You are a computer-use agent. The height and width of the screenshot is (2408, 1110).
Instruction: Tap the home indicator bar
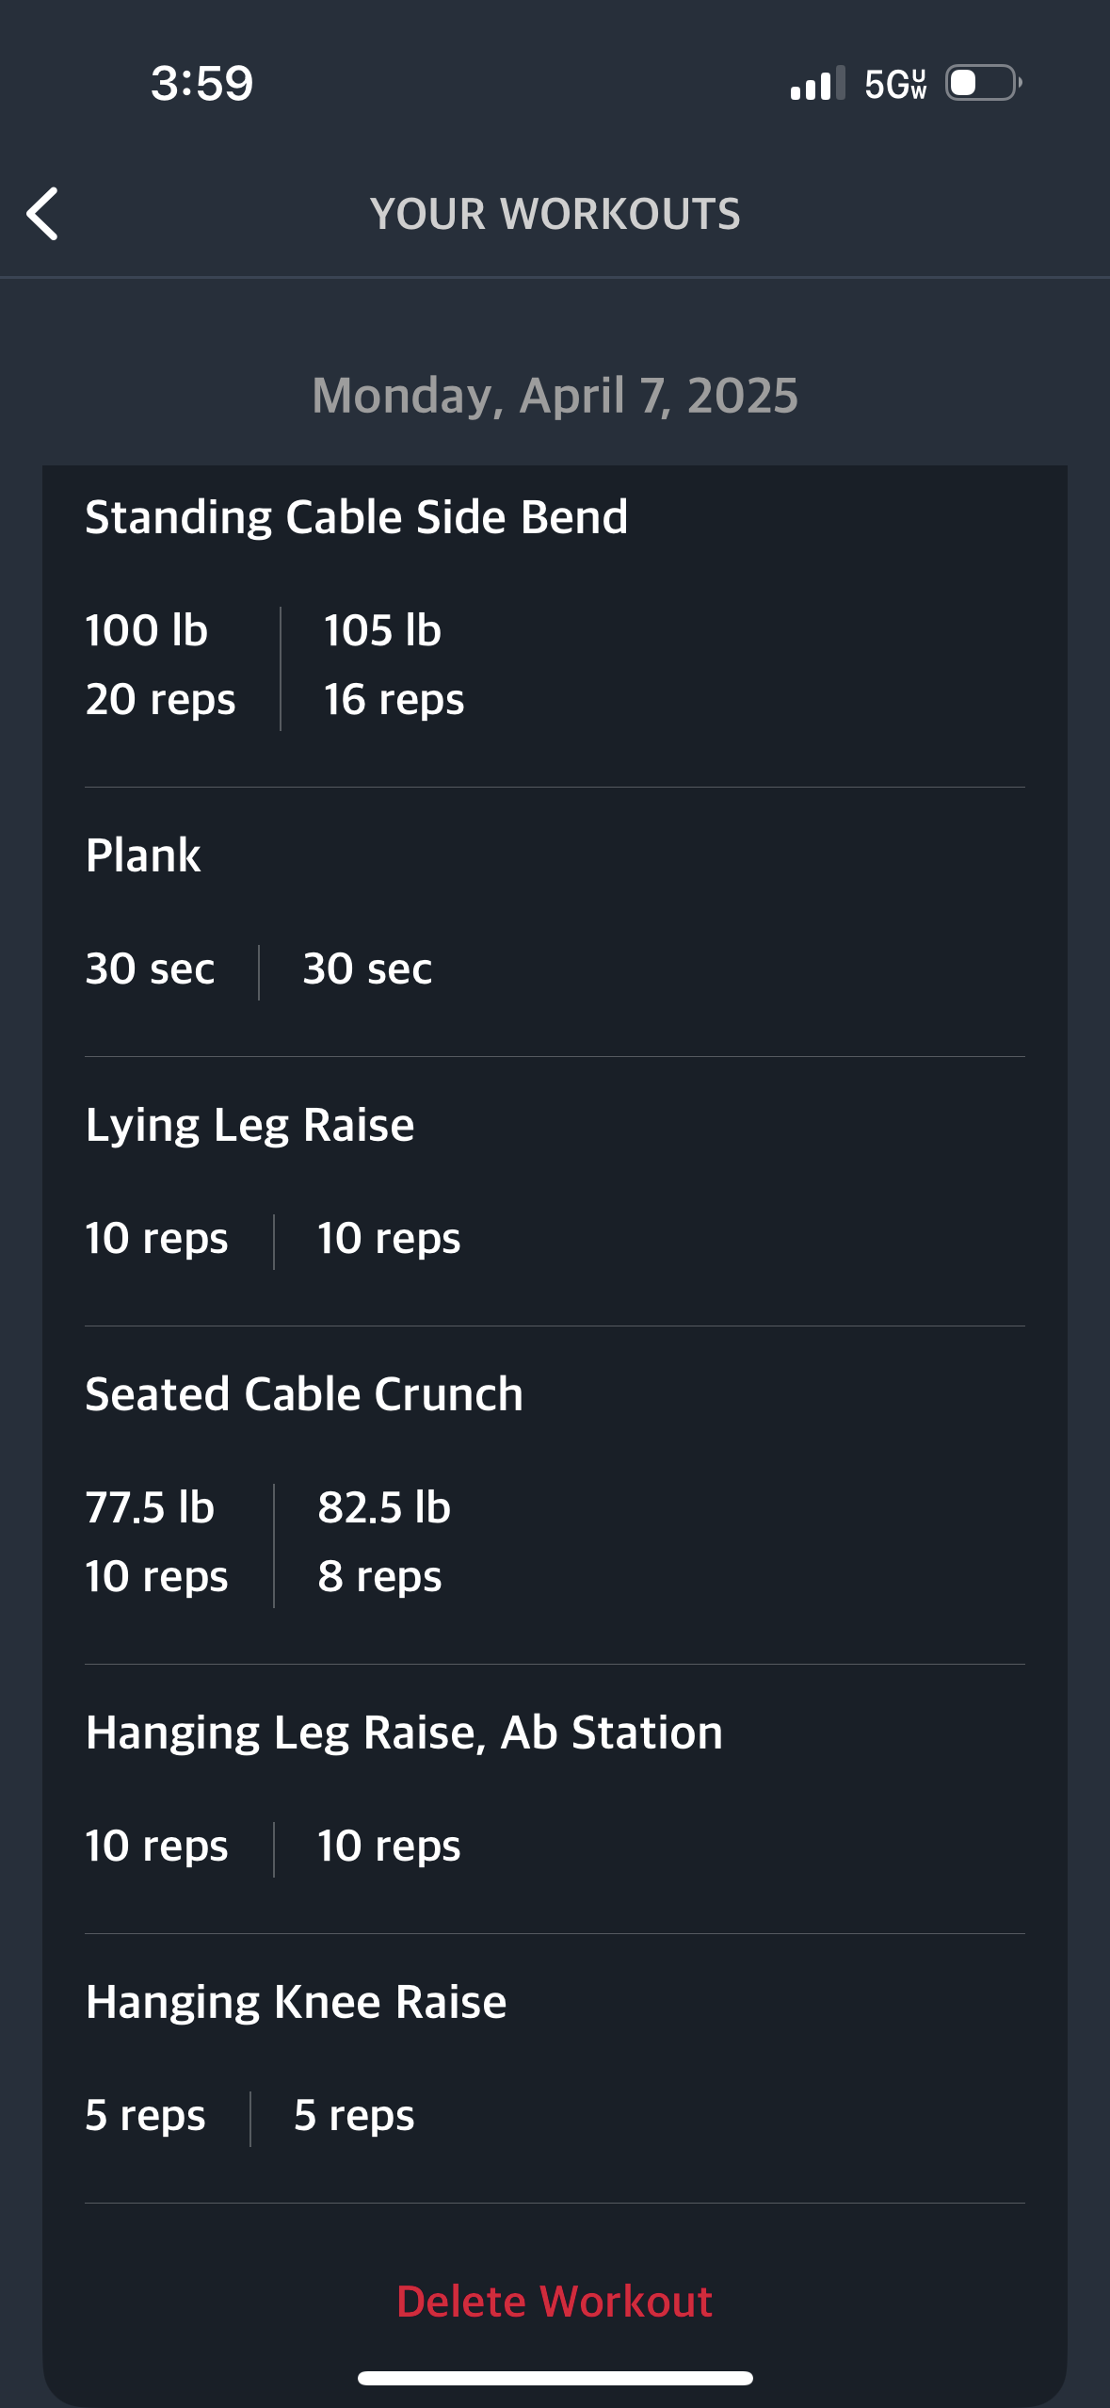point(555,2378)
